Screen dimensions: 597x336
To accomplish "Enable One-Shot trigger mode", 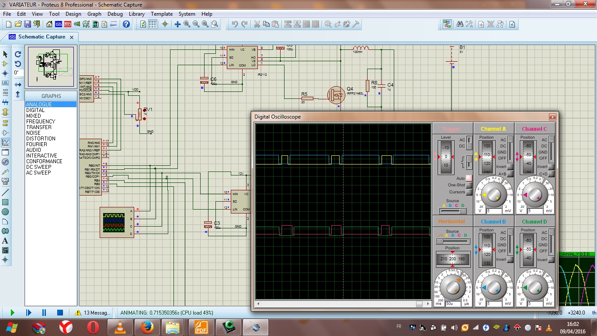I will (469, 185).
